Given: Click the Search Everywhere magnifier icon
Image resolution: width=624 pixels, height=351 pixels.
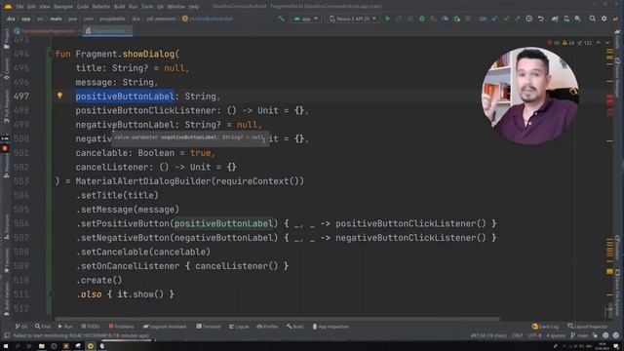Looking at the screenshot, I should pyautogui.click(x=593, y=19).
